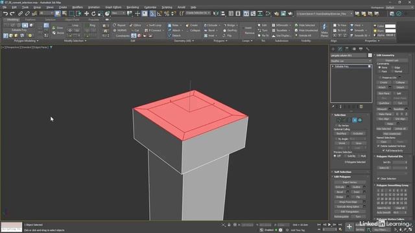The width and height of the screenshot is (415, 233).
Task: Click object color swatch beside name field
Action: click(x=370, y=55)
